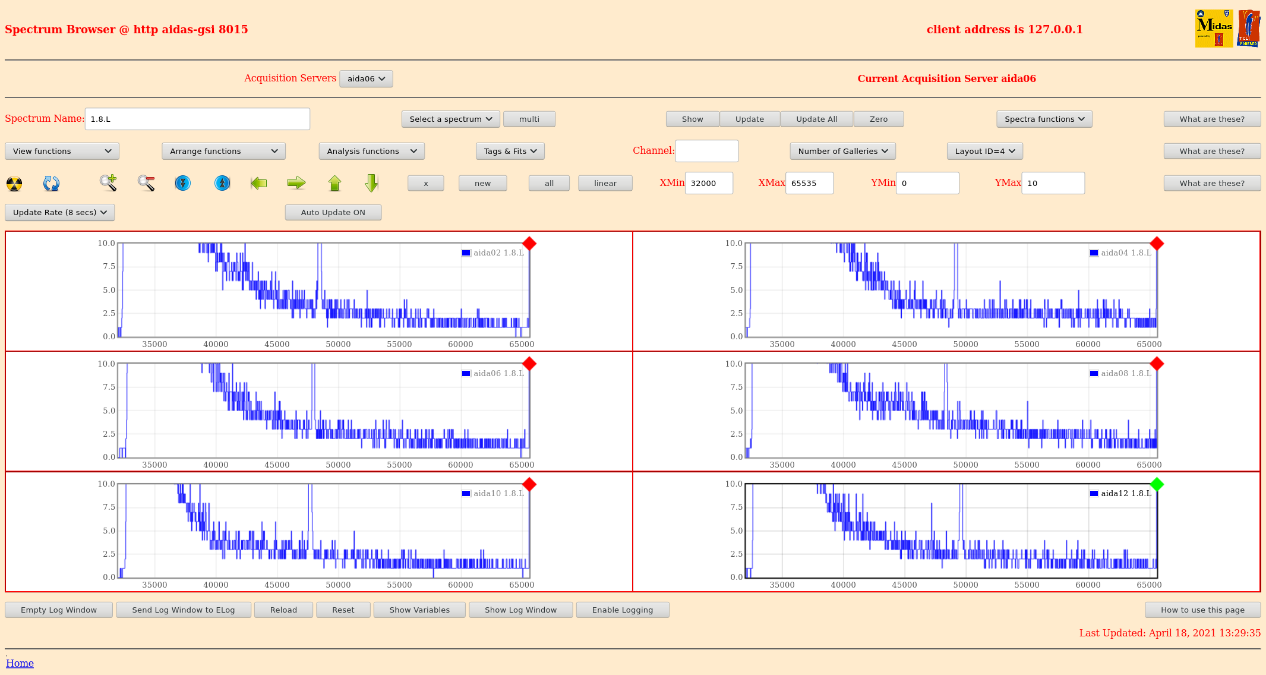Click the green up arrow icon
This screenshot has width=1266, height=675.
(334, 183)
